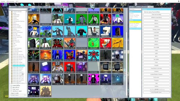Click the Cameras cleanup button
This screenshot has width=180, height=101.
click(156, 26)
